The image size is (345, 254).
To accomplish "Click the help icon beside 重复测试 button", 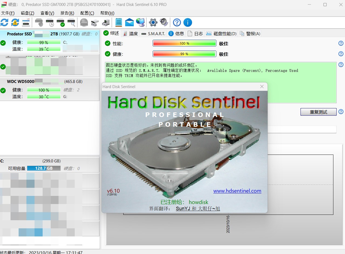I will [341, 112].
